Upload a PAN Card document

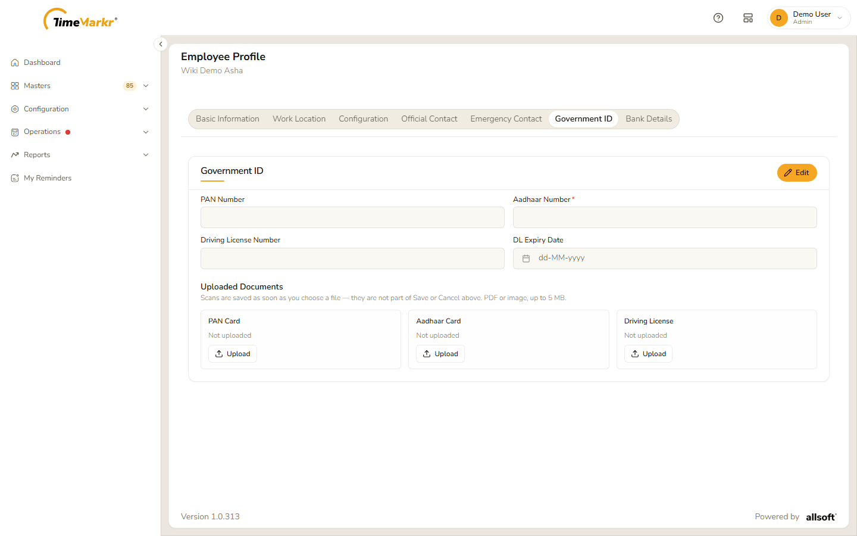233,354
